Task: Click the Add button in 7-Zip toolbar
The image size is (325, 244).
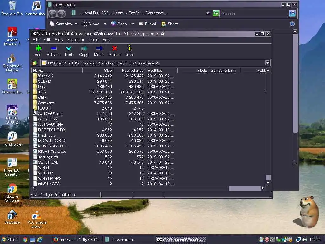Action: point(38,51)
